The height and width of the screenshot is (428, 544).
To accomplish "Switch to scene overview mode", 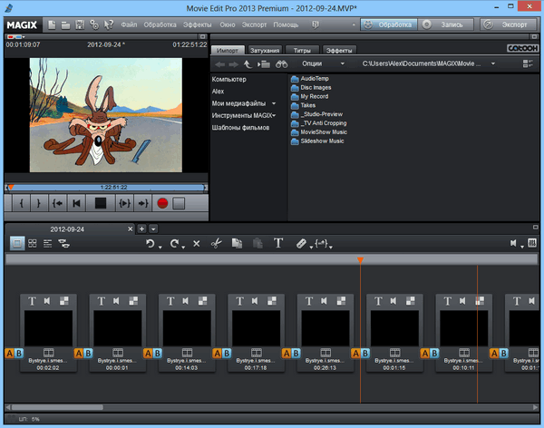I will pyautogui.click(x=33, y=243).
